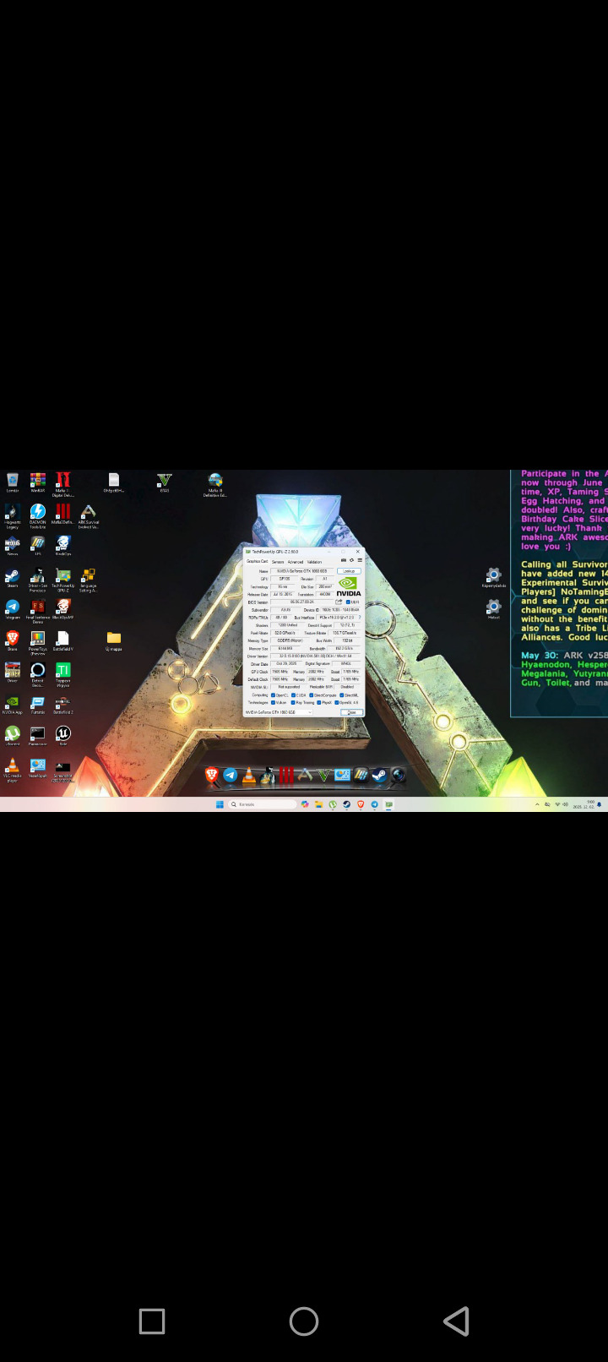The width and height of the screenshot is (608, 1362).
Task: Click the VLC cone in the dock
Action: click(x=248, y=775)
